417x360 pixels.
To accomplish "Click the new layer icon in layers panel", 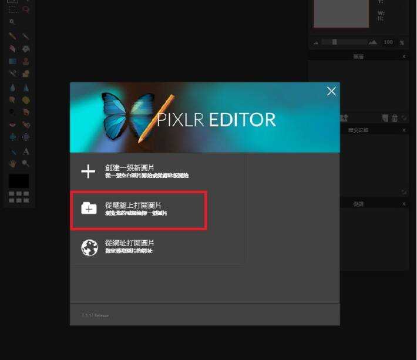I will (x=385, y=118).
